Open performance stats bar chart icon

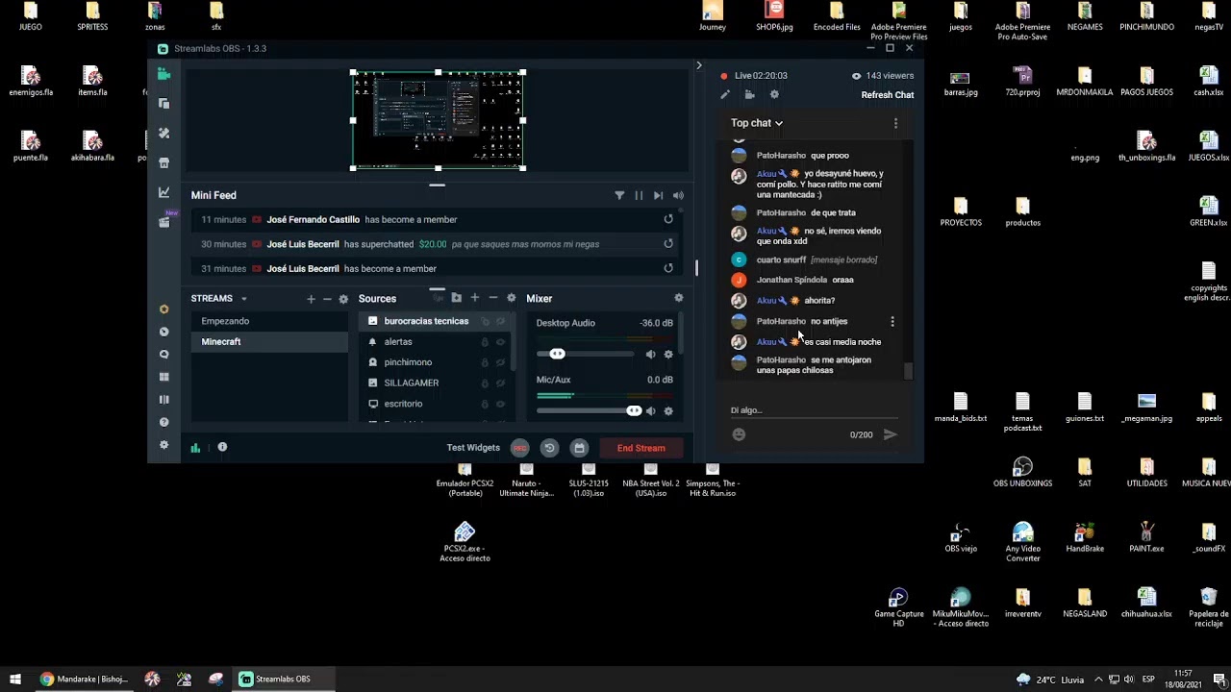click(x=195, y=447)
